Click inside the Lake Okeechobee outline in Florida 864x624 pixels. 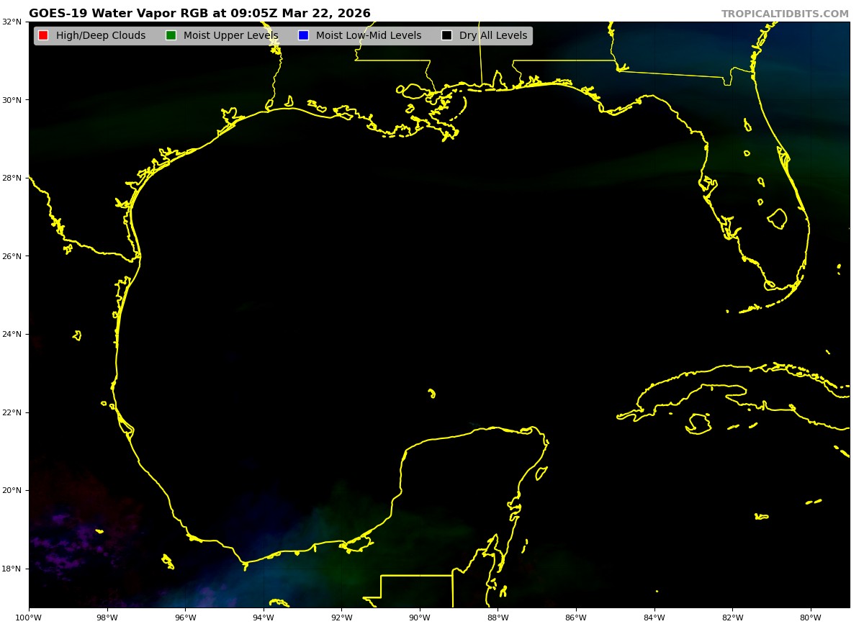(x=778, y=218)
